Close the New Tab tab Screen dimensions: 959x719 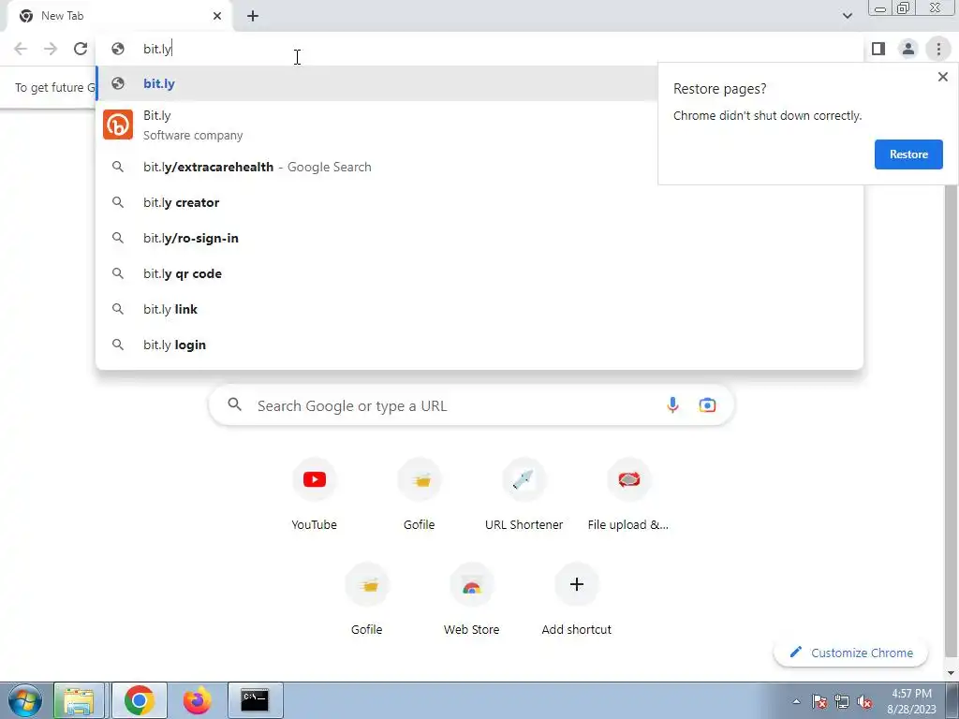click(217, 17)
